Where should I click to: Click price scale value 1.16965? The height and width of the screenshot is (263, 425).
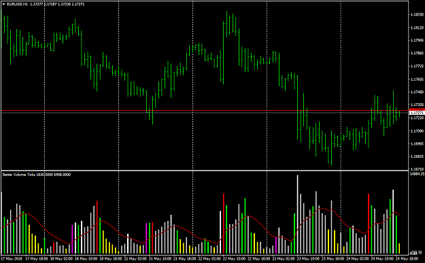pos(417,144)
